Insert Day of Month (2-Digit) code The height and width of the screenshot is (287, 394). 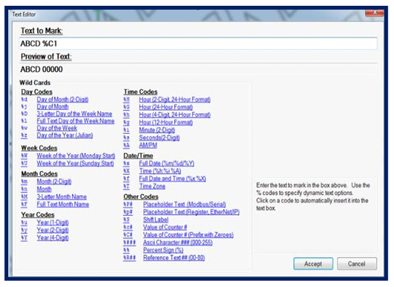click(x=62, y=100)
